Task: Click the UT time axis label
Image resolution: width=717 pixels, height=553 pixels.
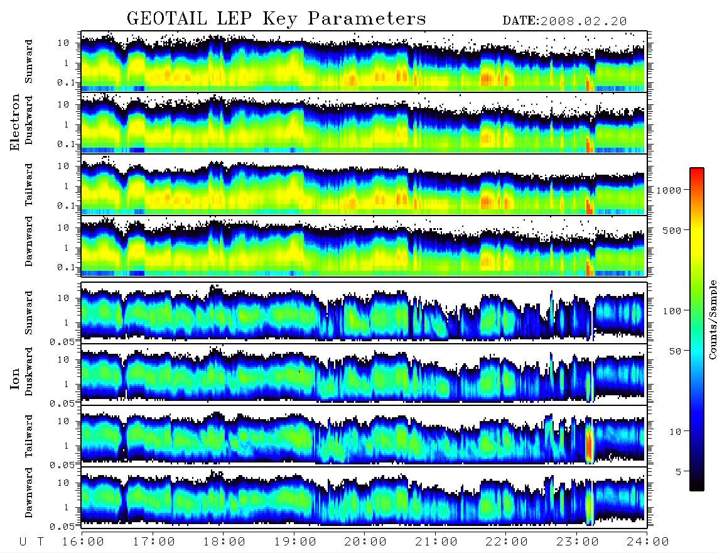Action: point(31,542)
